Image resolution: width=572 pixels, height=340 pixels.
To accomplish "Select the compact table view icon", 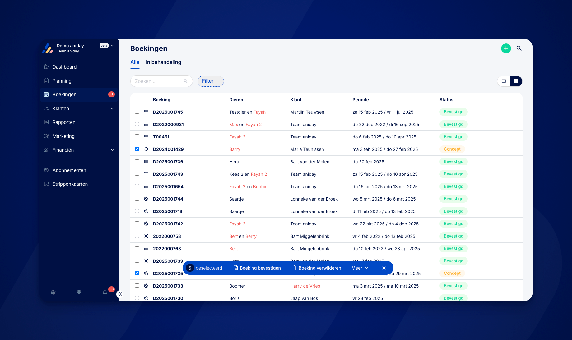I will (516, 81).
